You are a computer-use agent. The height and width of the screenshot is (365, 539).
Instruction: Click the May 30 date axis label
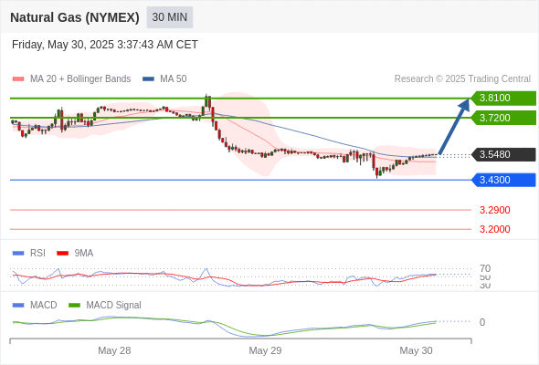click(416, 350)
